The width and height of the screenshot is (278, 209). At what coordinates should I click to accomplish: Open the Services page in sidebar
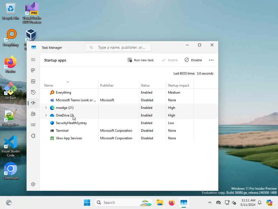tap(33, 136)
